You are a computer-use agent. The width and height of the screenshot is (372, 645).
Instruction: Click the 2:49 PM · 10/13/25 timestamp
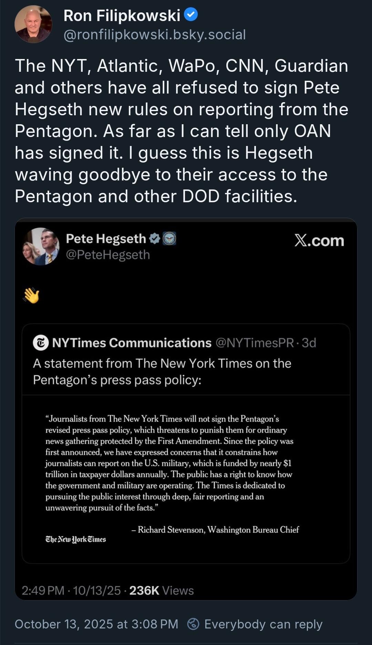click(x=71, y=590)
